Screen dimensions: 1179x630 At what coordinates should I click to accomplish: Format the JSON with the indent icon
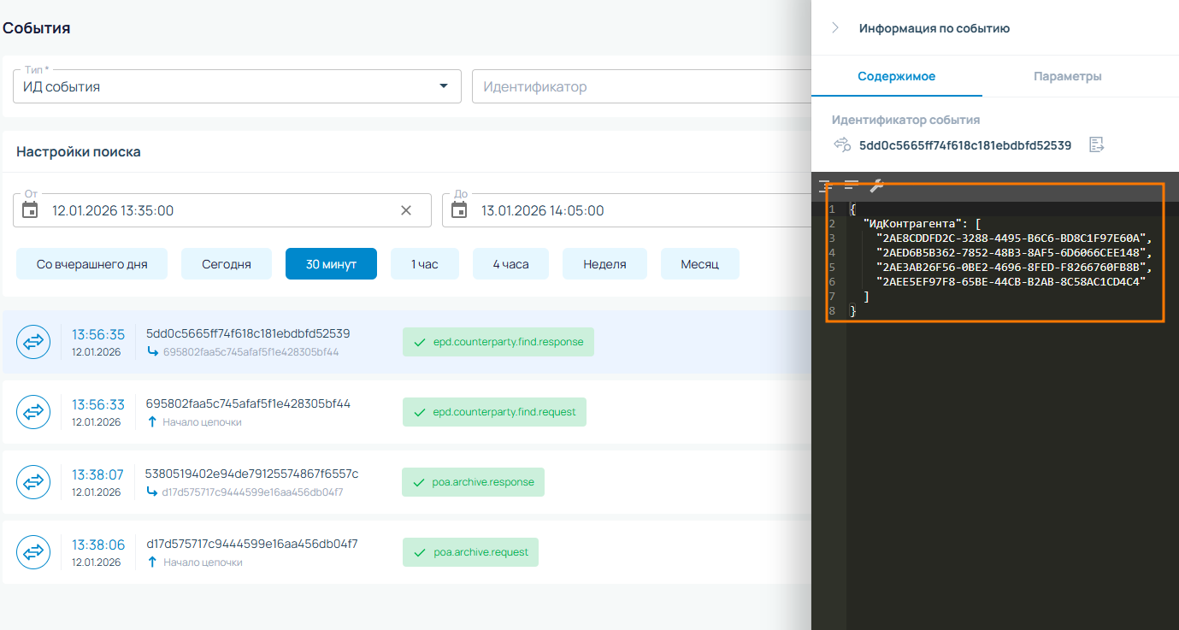[825, 185]
